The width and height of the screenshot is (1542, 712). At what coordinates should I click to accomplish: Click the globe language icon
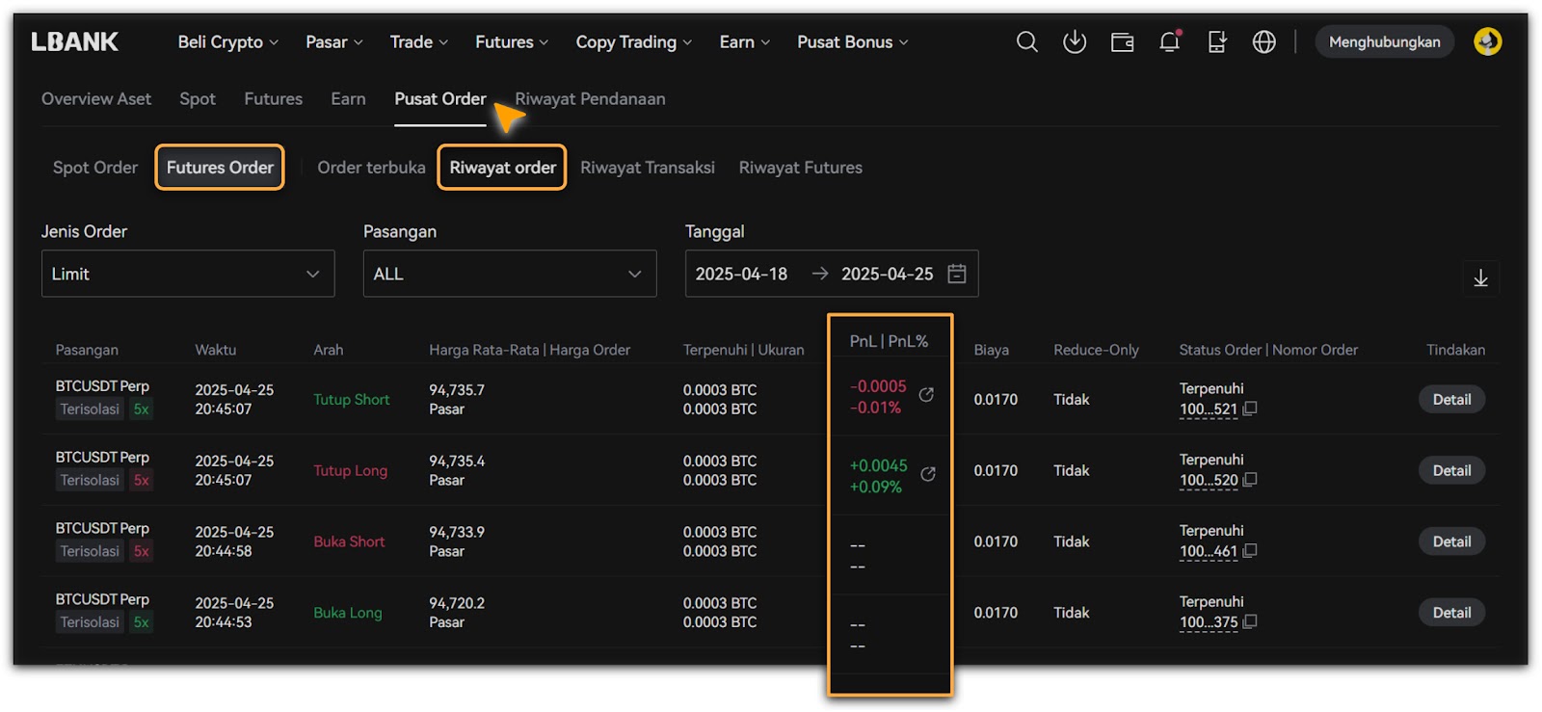(x=1263, y=42)
